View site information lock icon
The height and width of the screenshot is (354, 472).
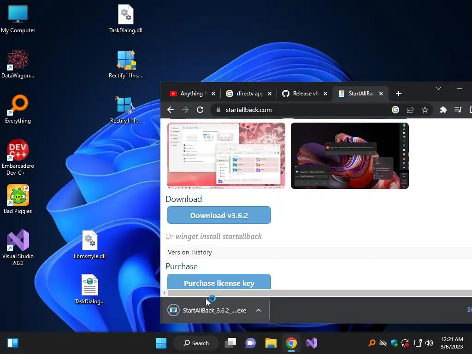point(218,110)
